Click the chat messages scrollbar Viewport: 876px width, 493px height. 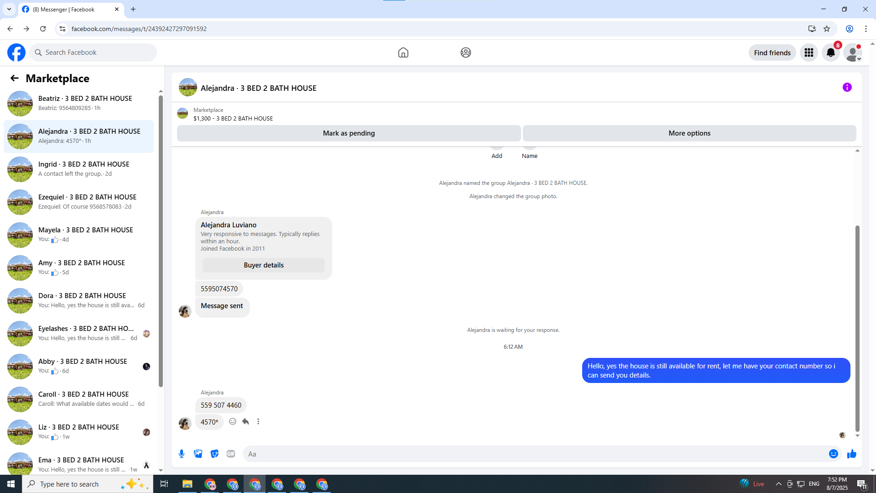[857, 329]
